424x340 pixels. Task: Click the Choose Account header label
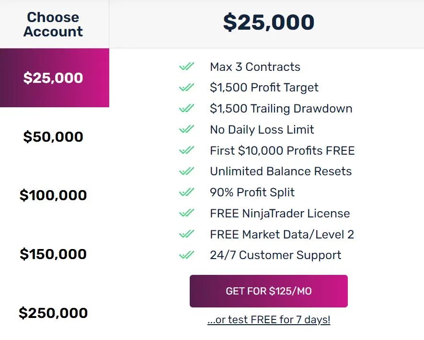tap(53, 24)
